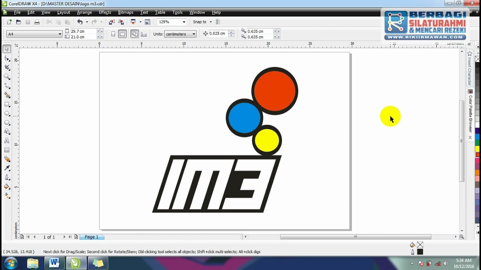The width and height of the screenshot is (481, 270).
Task: Open the Table menu
Action: tap(160, 12)
